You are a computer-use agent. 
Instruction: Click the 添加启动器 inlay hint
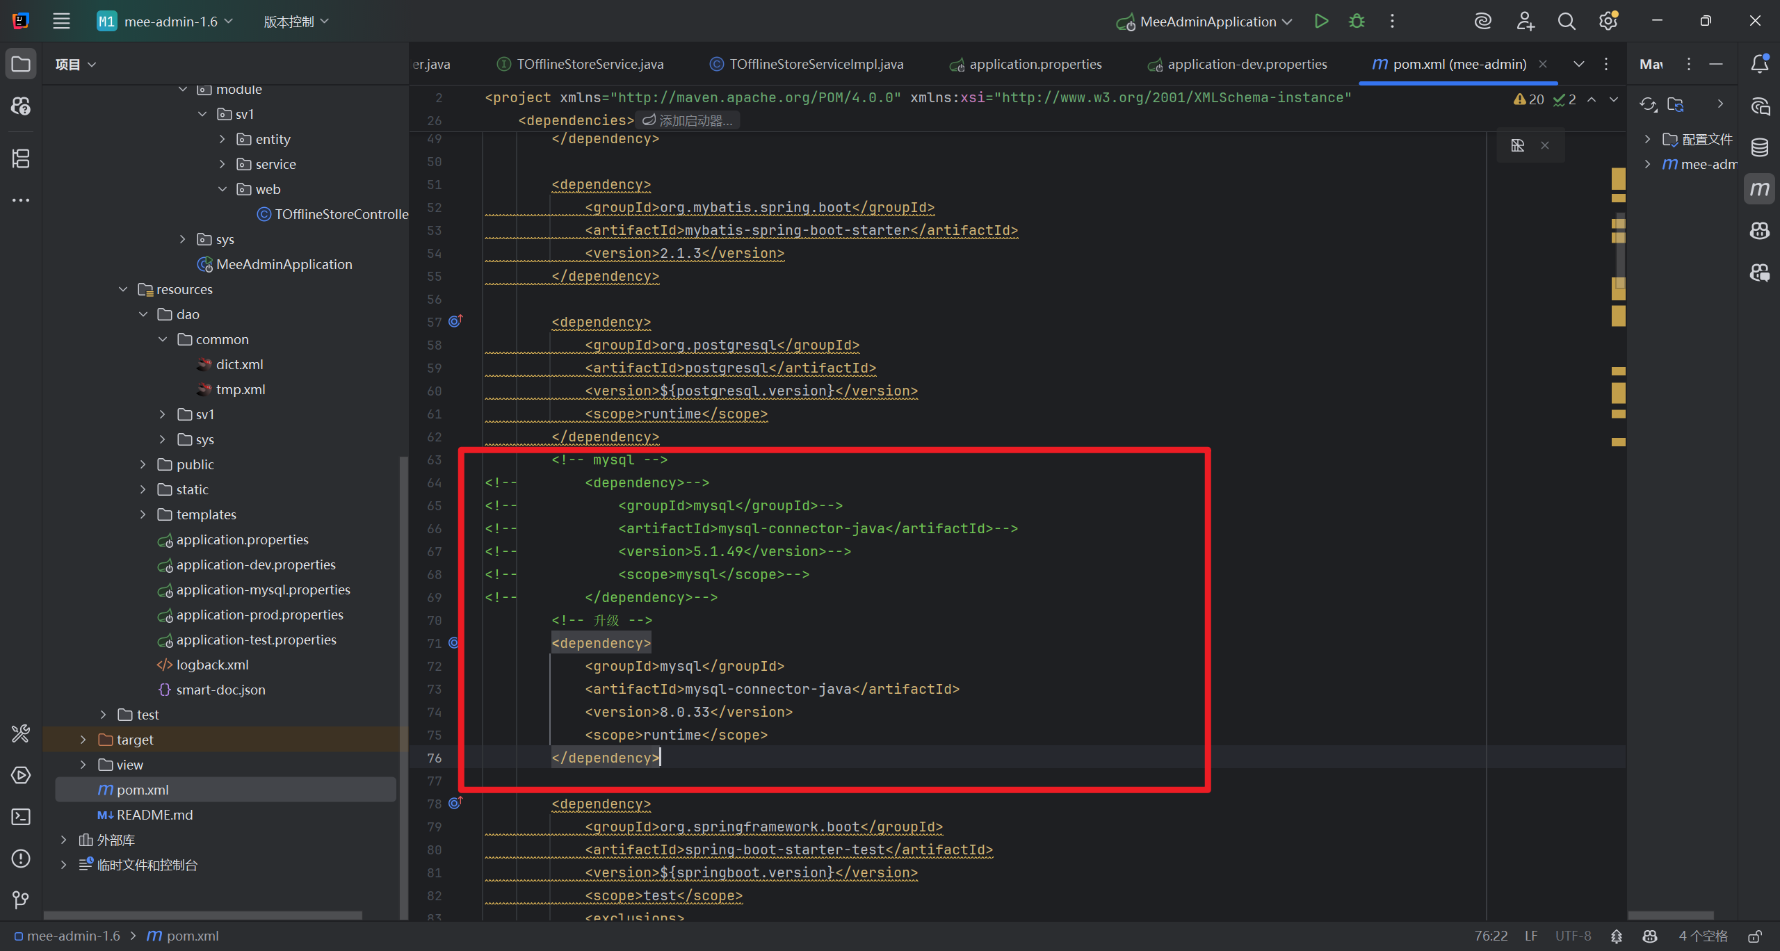(x=688, y=120)
